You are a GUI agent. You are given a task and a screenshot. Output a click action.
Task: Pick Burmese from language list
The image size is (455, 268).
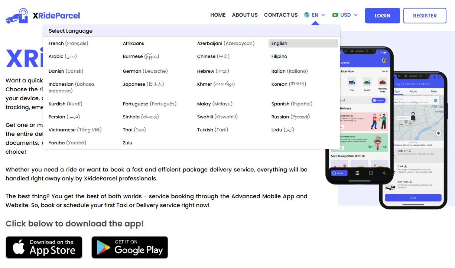pyautogui.click(x=141, y=56)
